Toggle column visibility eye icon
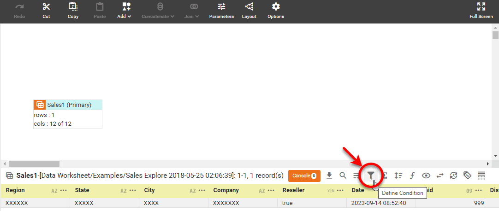Screen dimensions: 499x211 point(426,176)
